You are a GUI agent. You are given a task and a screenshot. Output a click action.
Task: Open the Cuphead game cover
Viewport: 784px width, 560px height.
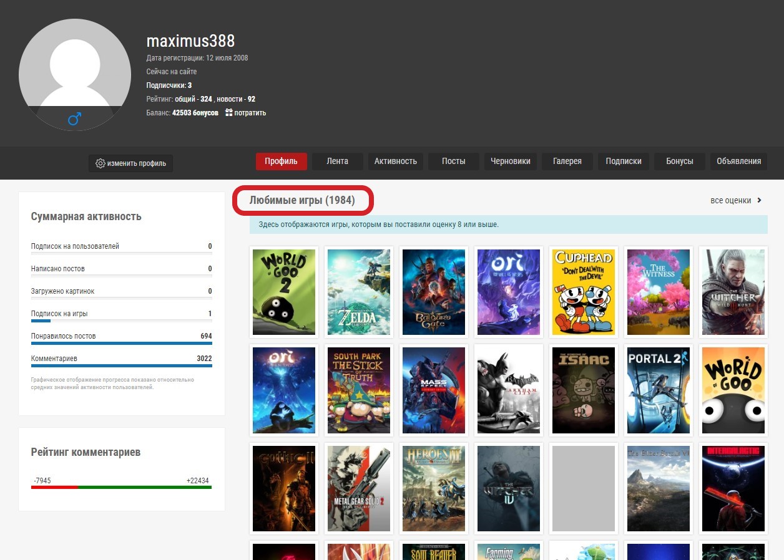click(x=584, y=292)
